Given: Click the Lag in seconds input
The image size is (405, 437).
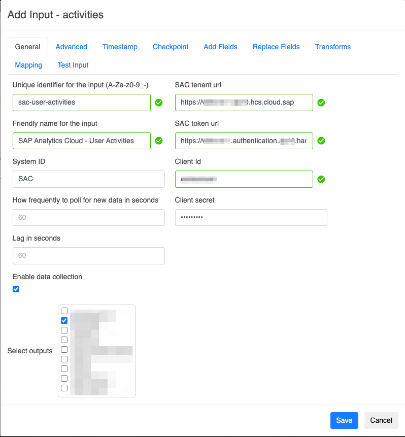Looking at the screenshot, I should coord(89,256).
